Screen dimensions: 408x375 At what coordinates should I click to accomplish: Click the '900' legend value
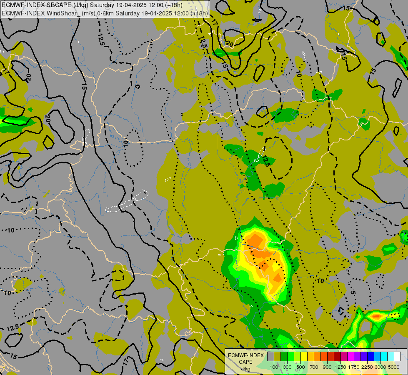(x=327, y=367)
